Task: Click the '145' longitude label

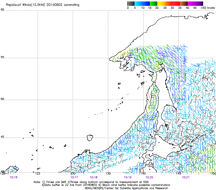Action: [179, 173]
